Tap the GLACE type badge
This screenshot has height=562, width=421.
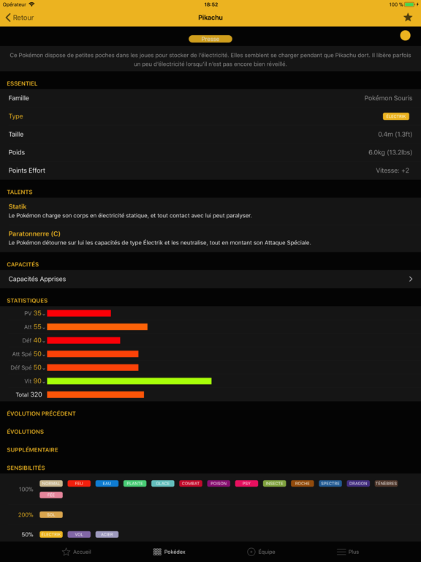(163, 484)
